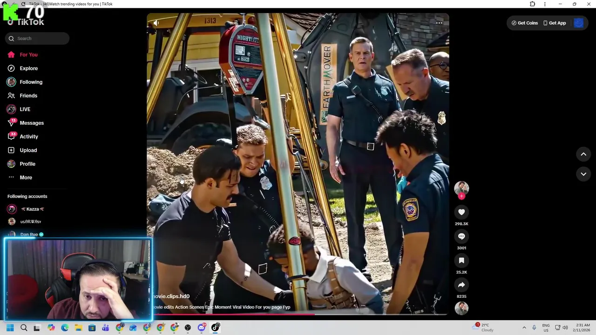Open Microsoft Teams from taskbar
The image size is (596, 335).
[x=106, y=328]
